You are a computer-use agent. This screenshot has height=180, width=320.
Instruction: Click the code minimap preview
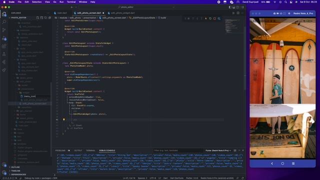click(234, 26)
